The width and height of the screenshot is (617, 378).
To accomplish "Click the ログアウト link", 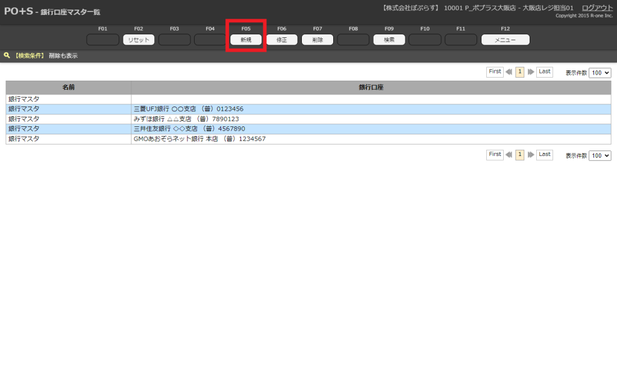I will point(597,8).
